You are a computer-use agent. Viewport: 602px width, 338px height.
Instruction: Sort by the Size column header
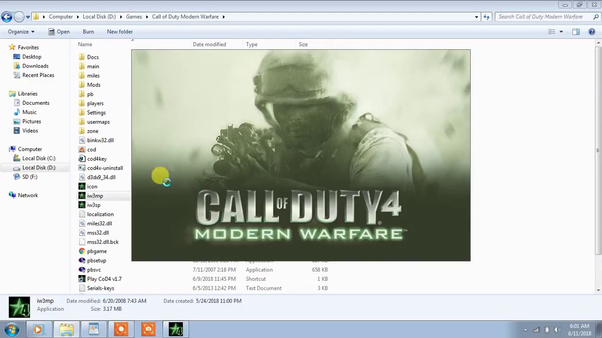pos(303,44)
